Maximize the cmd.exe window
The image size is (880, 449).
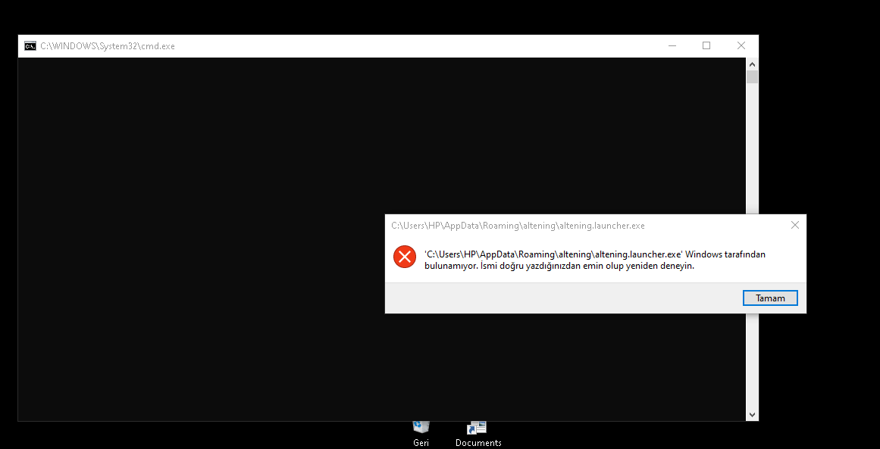click(706, 46)
